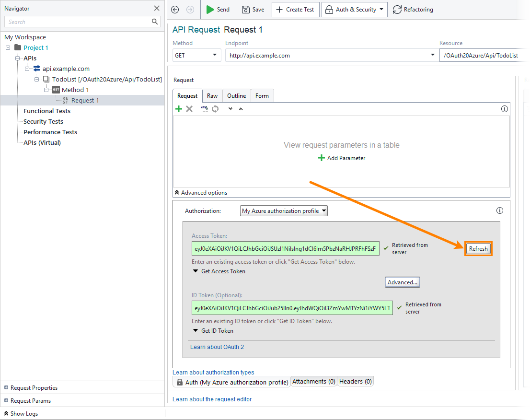
Task: Click the refresh parameters circular arrows icon
Action: [215, 109]
